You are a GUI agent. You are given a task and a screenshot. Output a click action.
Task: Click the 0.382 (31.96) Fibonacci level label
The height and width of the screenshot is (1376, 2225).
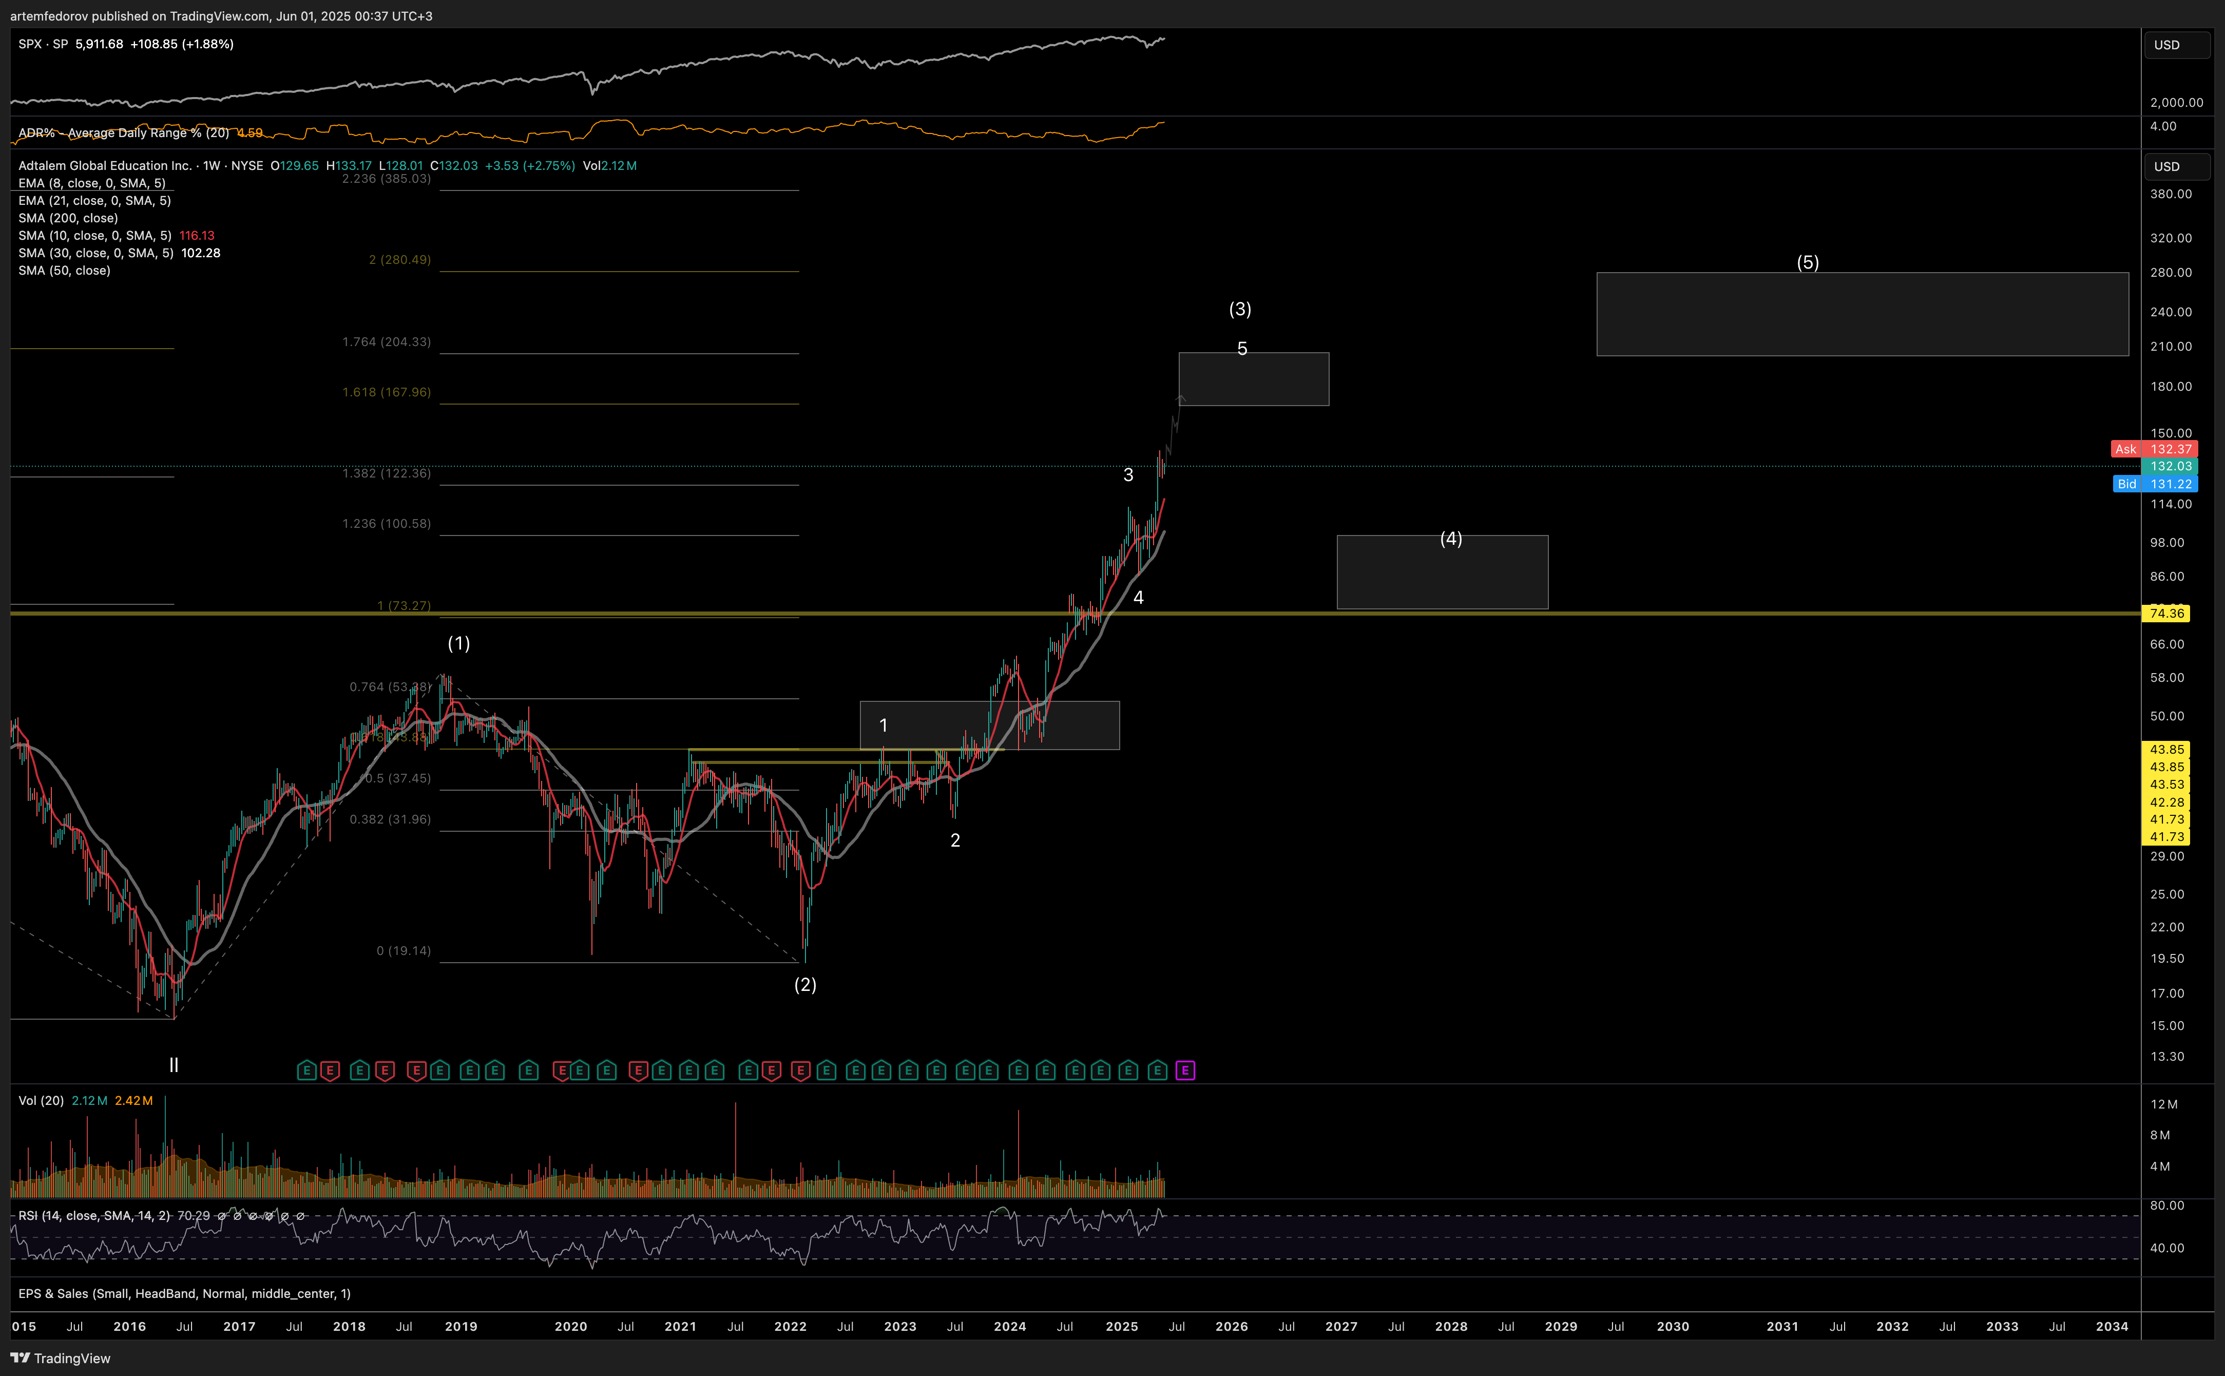[390, 819]
